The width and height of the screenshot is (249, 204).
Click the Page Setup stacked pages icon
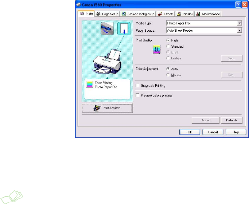[98, 14]
